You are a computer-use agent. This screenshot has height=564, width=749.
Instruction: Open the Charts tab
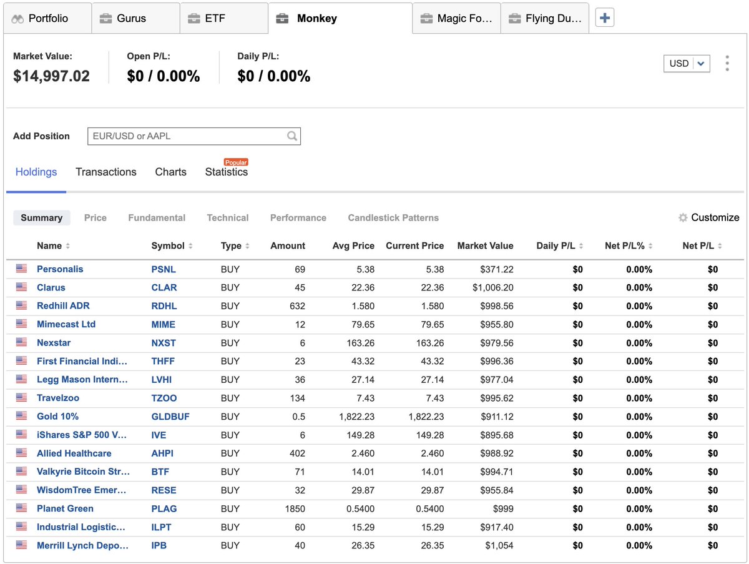(x=171, y=172)
